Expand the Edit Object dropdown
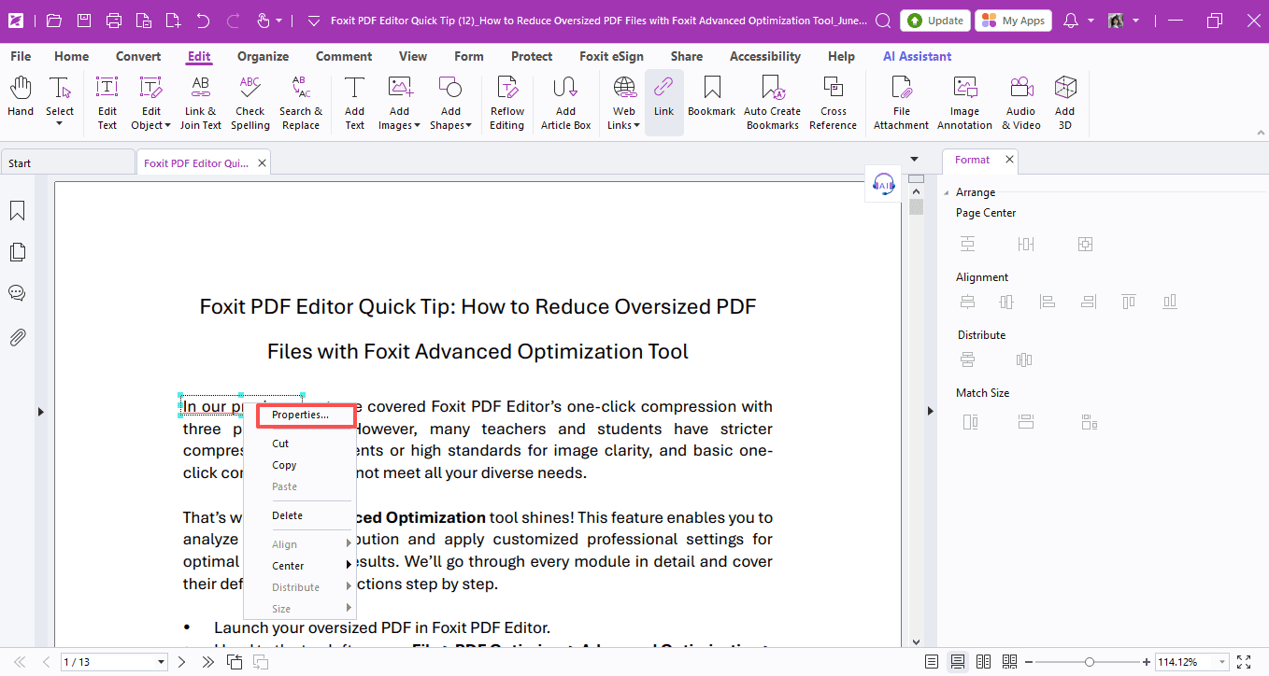Image resolution: width=1269 pixels, height=676 pixels. tap(167, 125)
